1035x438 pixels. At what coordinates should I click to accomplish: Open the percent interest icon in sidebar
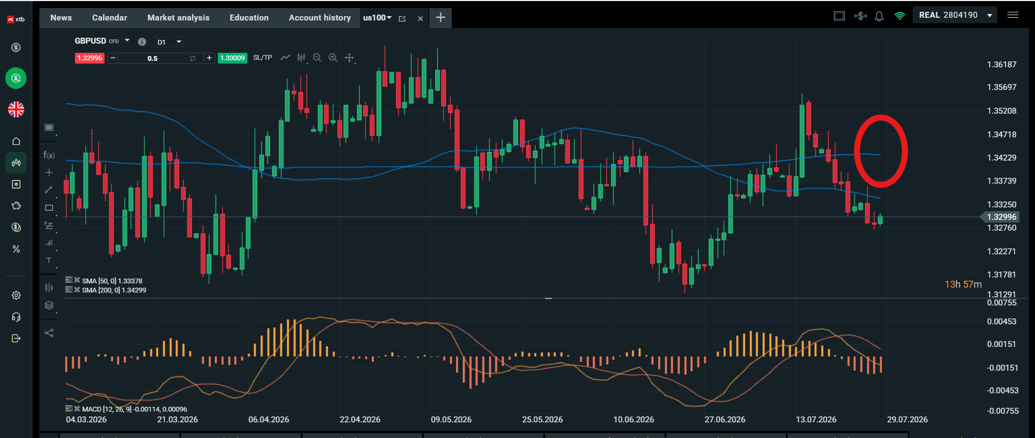16,249
